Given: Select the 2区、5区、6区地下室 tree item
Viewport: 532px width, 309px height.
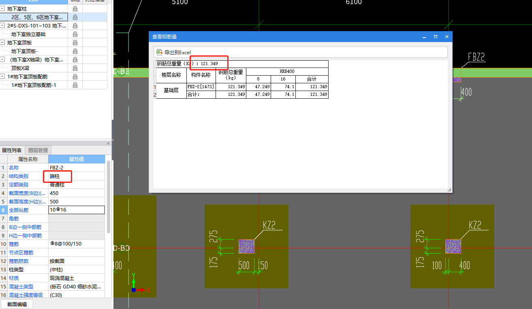Looking at the screenshot, I should [x=37, y=17].
